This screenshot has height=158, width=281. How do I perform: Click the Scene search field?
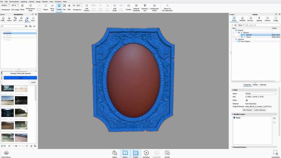tap(263, 25)
